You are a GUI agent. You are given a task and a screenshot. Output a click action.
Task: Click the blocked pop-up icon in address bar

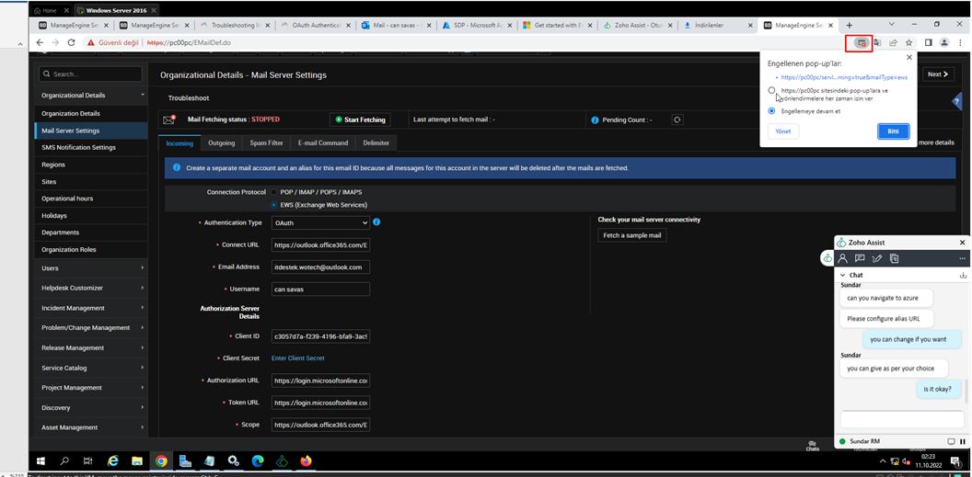pos(861,42)
